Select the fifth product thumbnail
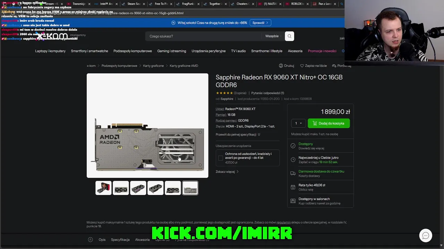The image size is (444, 249). [173, 188]
